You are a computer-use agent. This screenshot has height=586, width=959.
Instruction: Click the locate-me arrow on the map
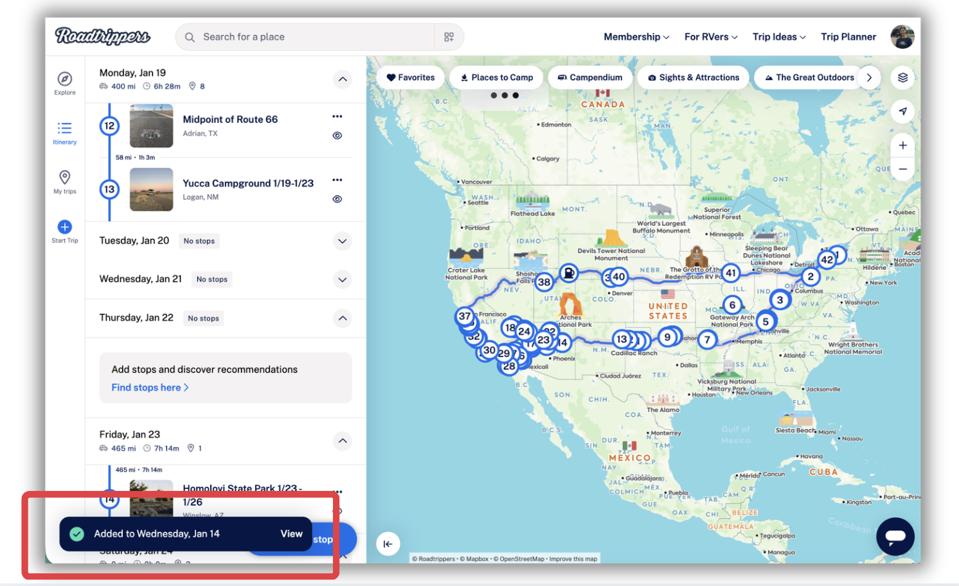903,111
